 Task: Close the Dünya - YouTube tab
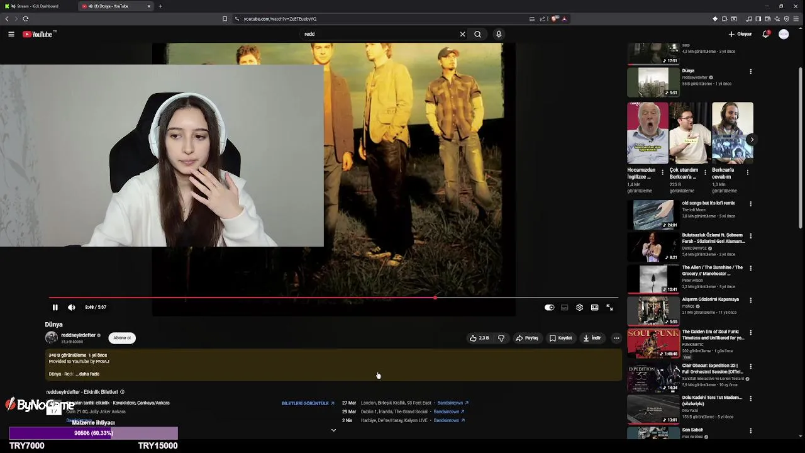[x=149, y=6]
